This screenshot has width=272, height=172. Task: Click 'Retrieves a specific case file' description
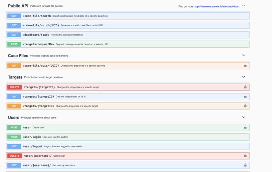click(x=82, y=25)
